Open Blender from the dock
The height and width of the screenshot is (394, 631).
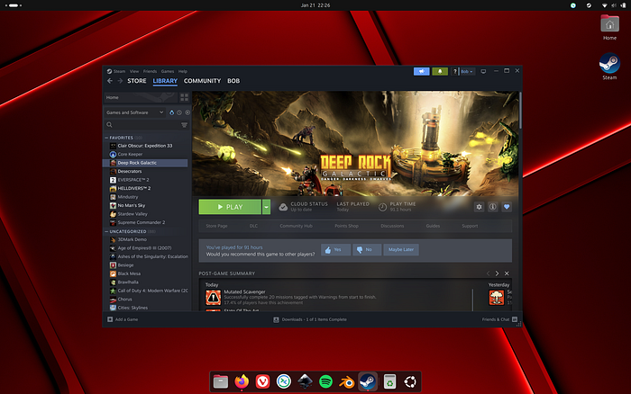[346, 381]
